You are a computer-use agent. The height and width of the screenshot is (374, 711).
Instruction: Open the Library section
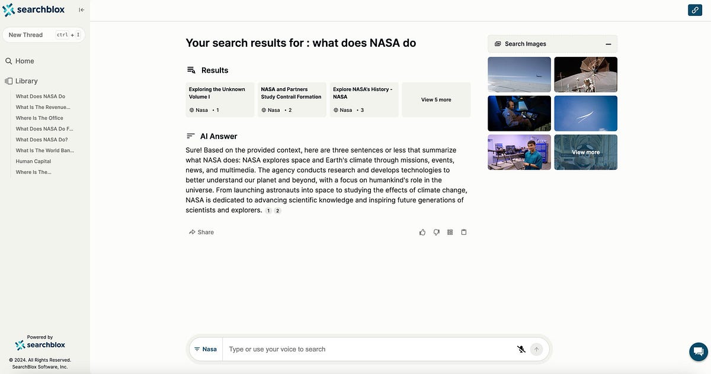(25, 80)
